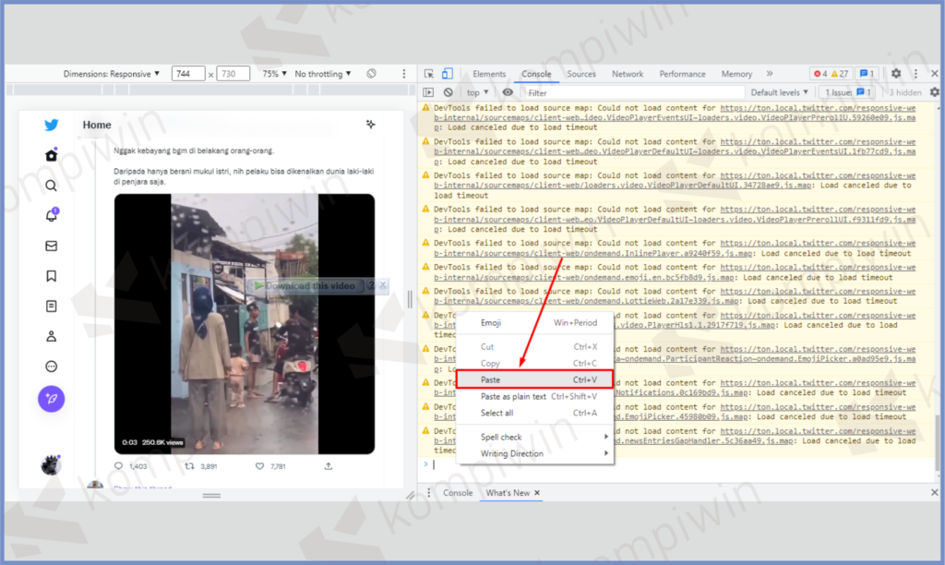Select Paste from the context menu
945x565 pixels.
pos(491,380)
